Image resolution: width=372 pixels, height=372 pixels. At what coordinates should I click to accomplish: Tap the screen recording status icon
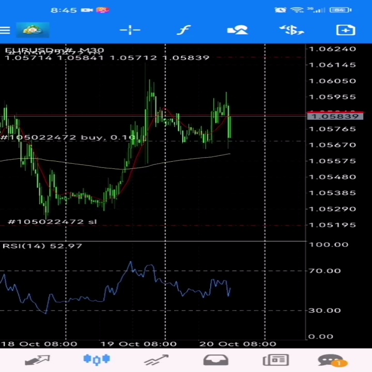(x=87, y=10)
